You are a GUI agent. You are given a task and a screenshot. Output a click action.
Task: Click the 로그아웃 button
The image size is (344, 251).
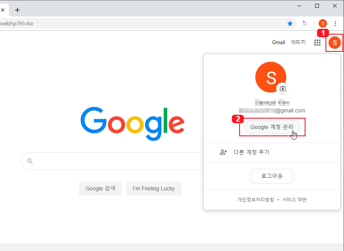tap(272, 176)
